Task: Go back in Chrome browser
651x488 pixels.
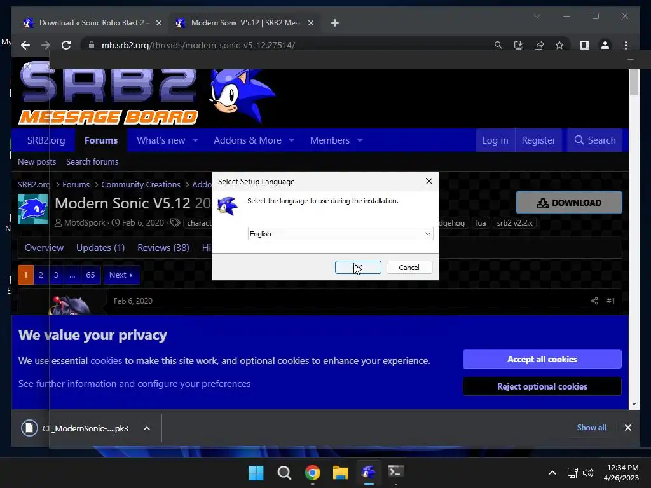Action: tap(25, 45)
